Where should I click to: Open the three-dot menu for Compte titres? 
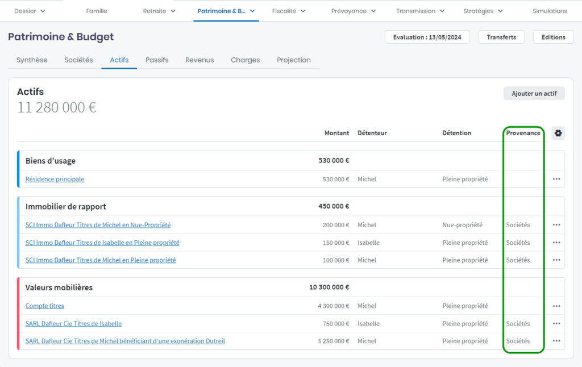pos(556,306)
